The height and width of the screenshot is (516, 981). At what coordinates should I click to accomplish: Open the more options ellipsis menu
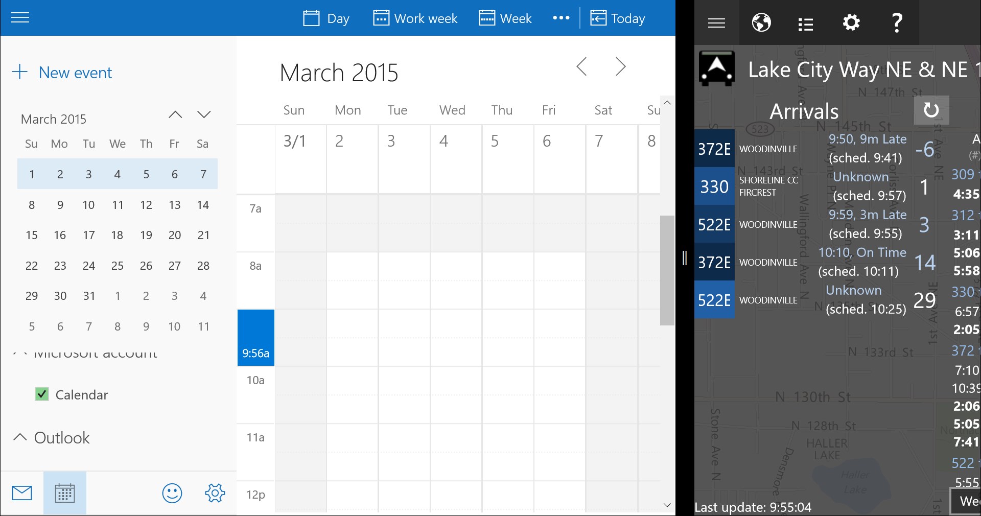pyautogui.click(x=561, y=18)
